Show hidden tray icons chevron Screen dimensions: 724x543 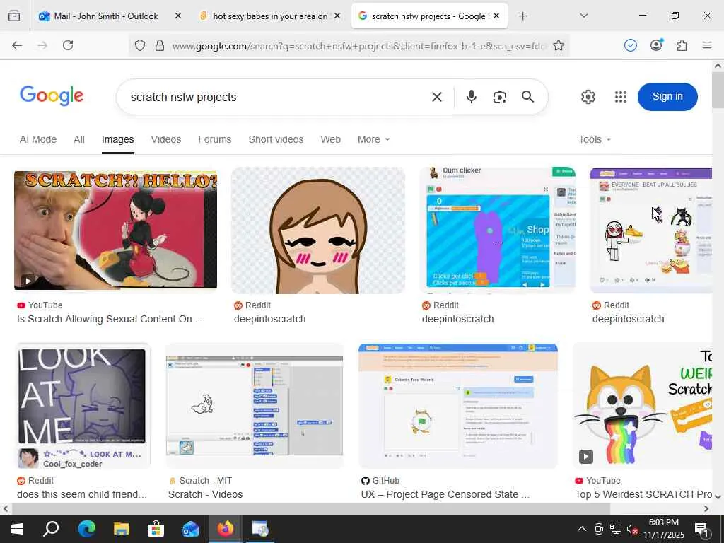click(x=582, y=529)
